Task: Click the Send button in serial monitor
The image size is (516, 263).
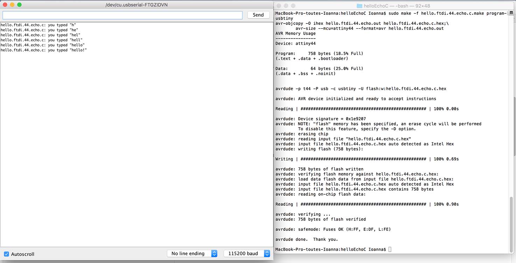Action: tap(258, 15)
